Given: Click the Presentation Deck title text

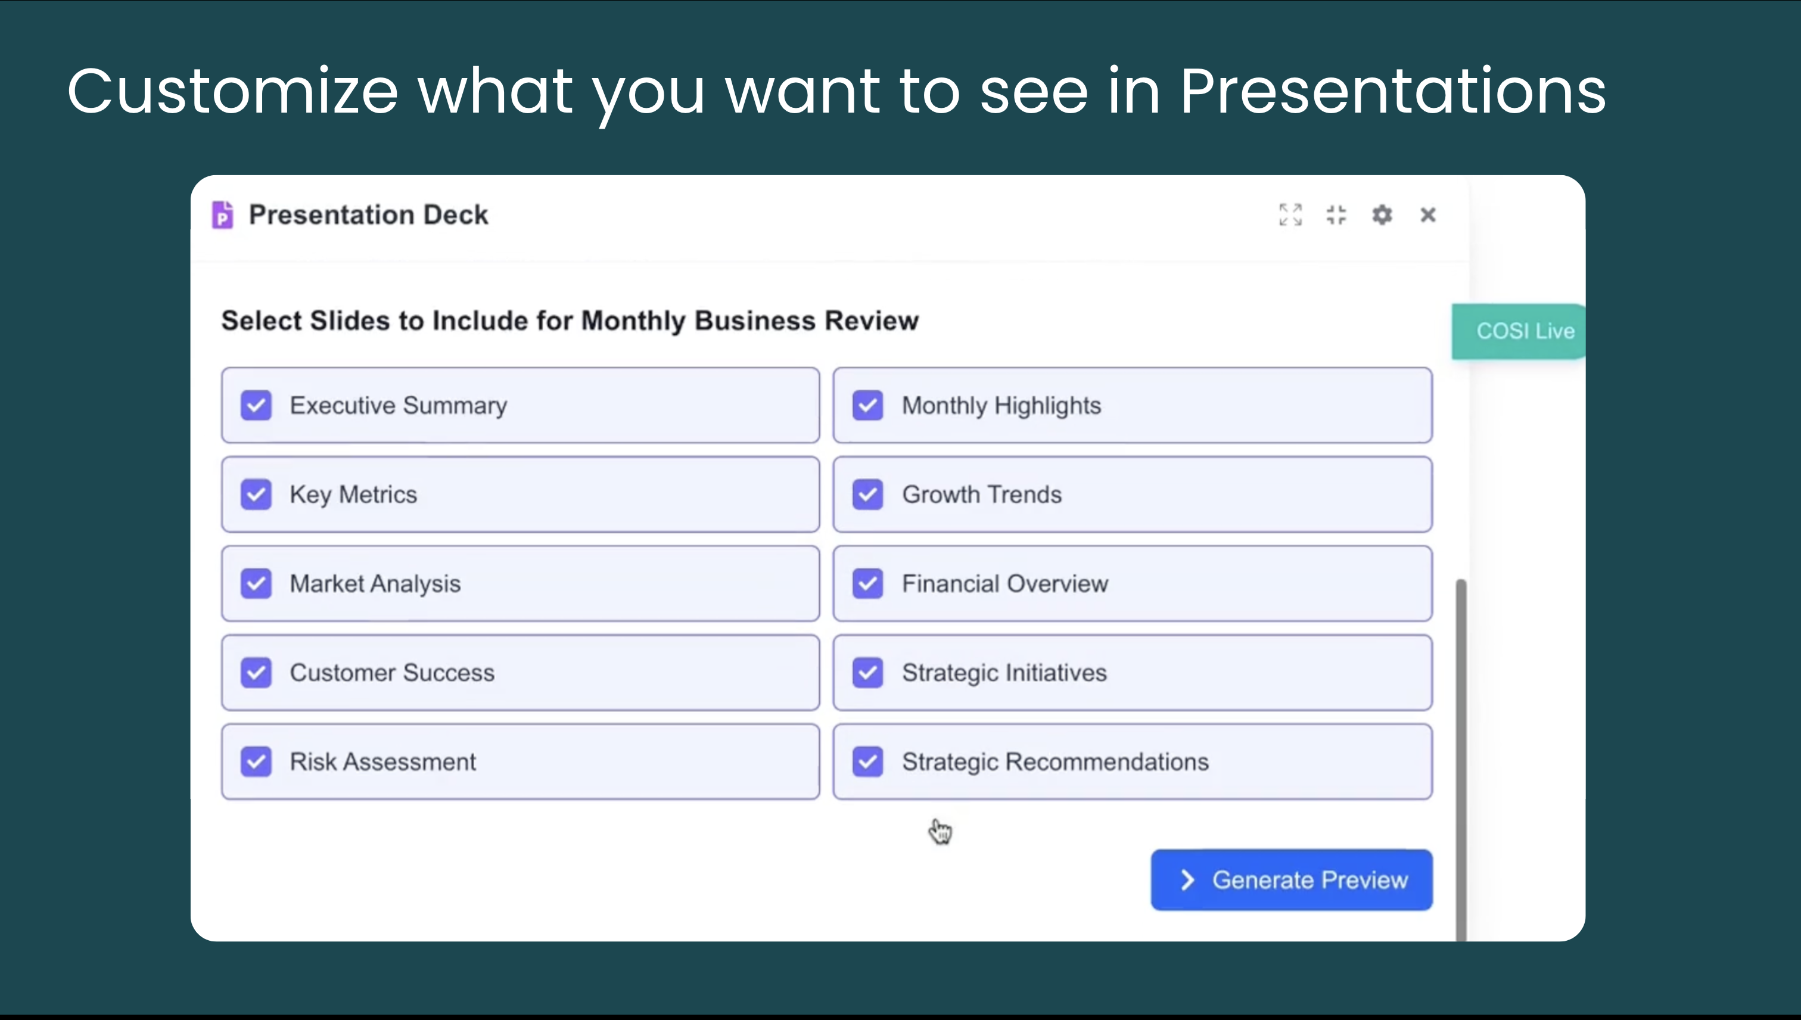Looking at the screenshot, I should [x=368, y=214].
